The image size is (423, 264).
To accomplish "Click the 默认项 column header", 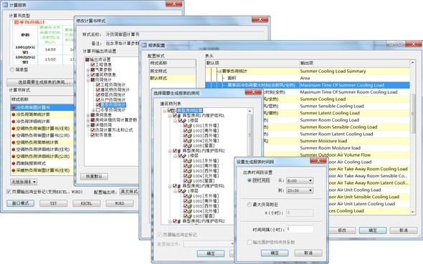I will pyautogui.click(x=252, y=63).
